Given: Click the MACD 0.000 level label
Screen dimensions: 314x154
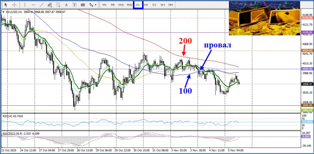Looking at the screenshot, I should [x=306, y=137].
